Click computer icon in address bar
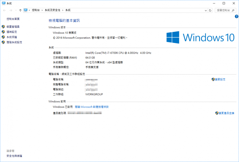Image resolution: width=239 pixels, height=162 pixels. (26, 10)
